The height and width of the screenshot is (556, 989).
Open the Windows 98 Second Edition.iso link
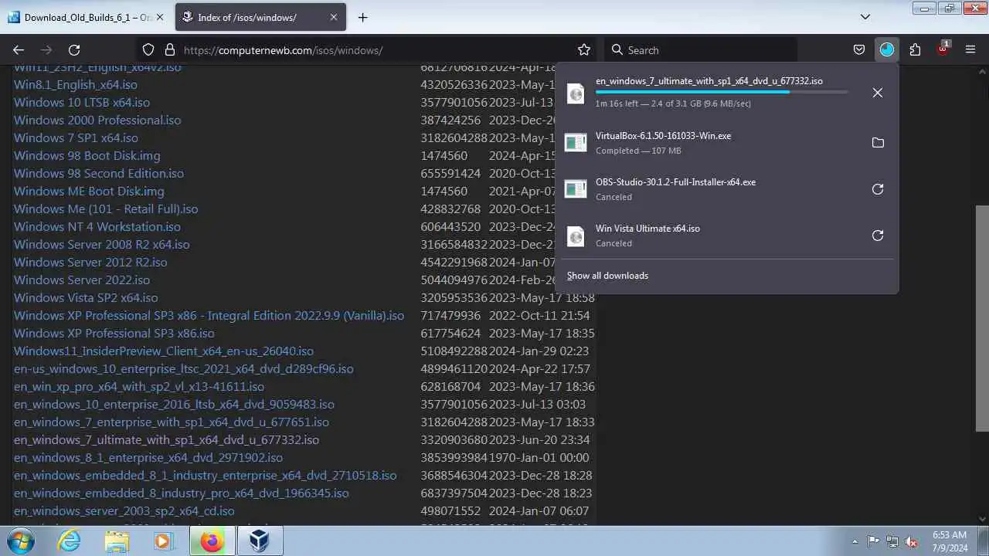(99, 174)
